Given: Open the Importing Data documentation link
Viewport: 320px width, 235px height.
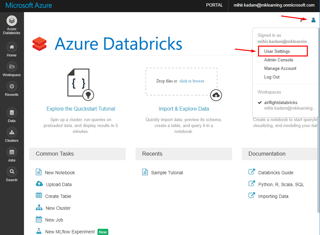Looking at the screenshot, I should point(273,196).
